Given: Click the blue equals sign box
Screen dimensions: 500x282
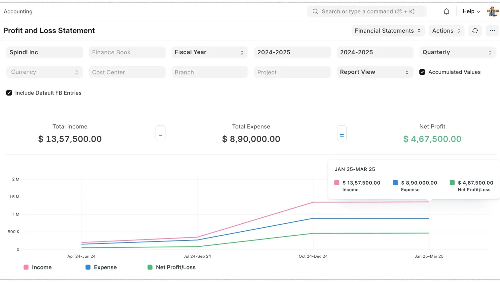Looking at the screenshot, I should (341, 133).
